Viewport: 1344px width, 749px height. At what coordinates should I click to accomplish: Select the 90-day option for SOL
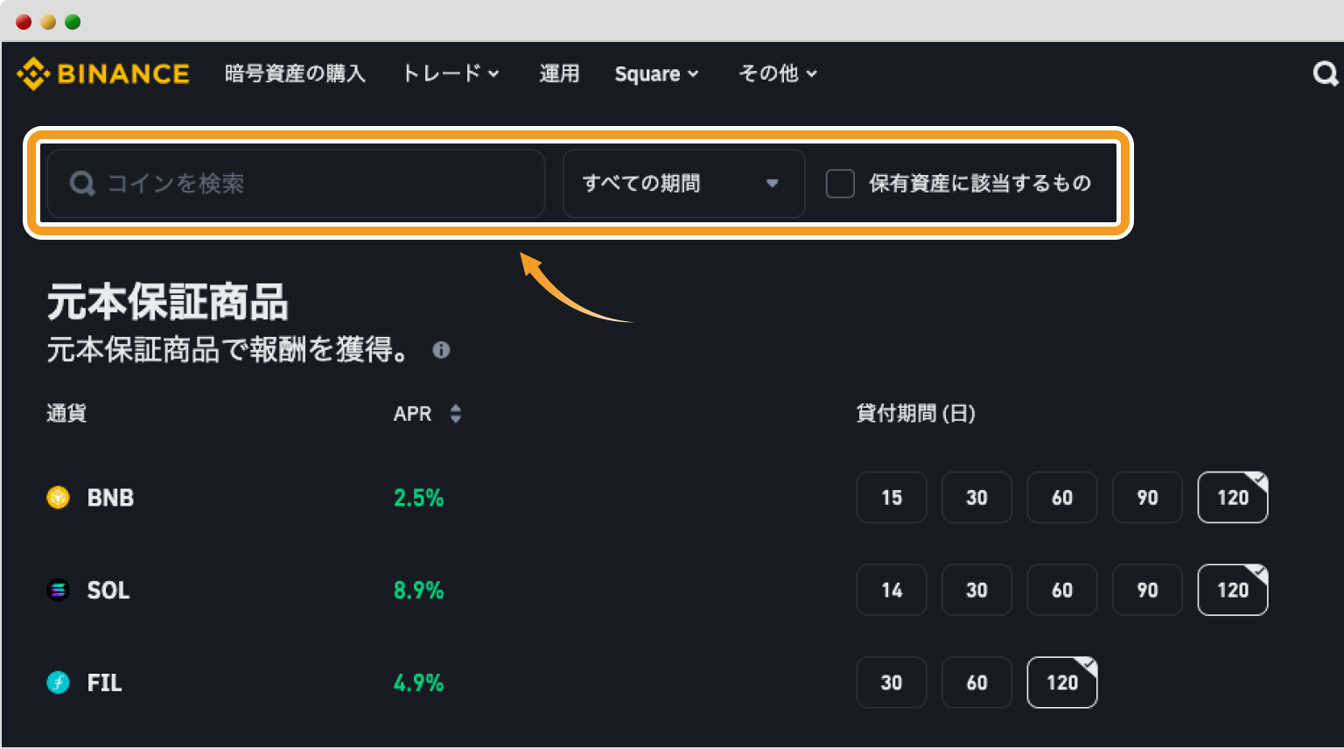click(x=1147, y=590)
